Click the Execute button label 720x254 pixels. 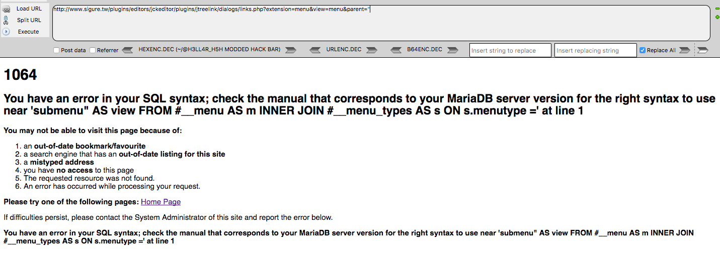29,32
